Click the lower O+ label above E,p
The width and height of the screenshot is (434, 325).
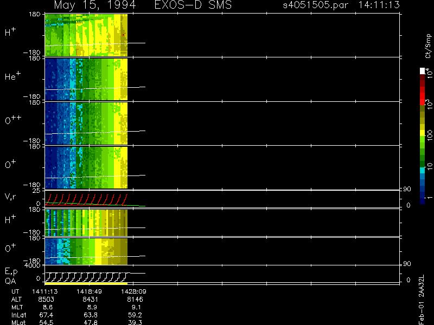pos(10,248)
